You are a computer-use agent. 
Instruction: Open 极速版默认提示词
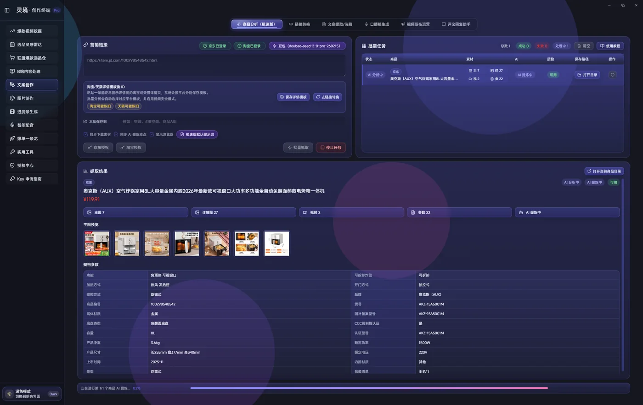coord(197,134)
